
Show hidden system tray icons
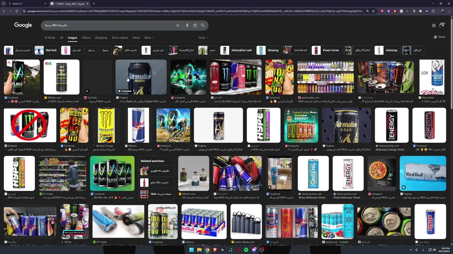(x=411, y=250)
